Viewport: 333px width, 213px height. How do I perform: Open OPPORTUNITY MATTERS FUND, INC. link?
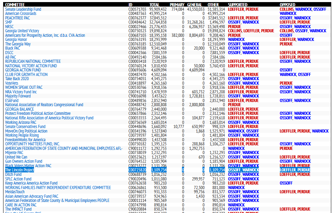[32, 144]
